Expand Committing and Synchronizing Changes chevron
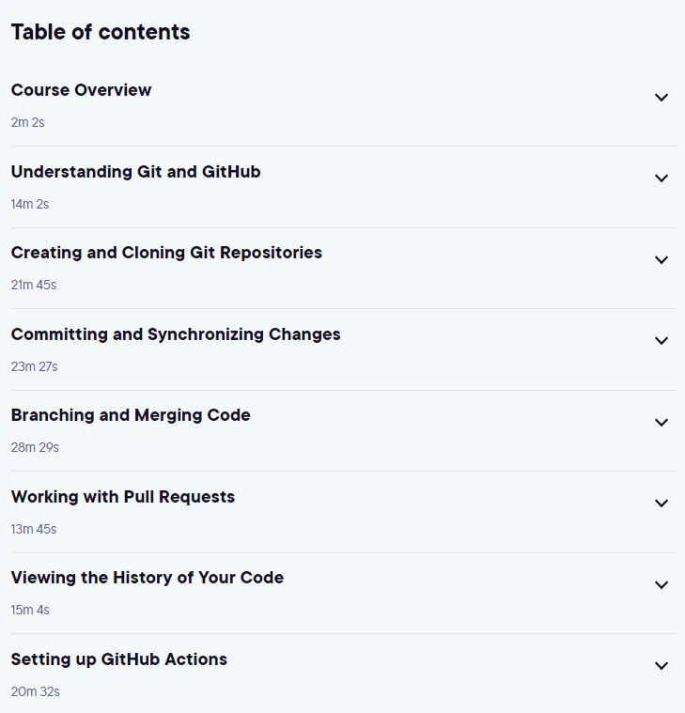Viewport: 685px width, 713px height. click(661, 341)
